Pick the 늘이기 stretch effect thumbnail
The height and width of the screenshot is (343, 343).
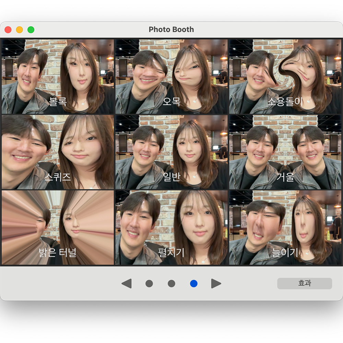coord(285,227)
